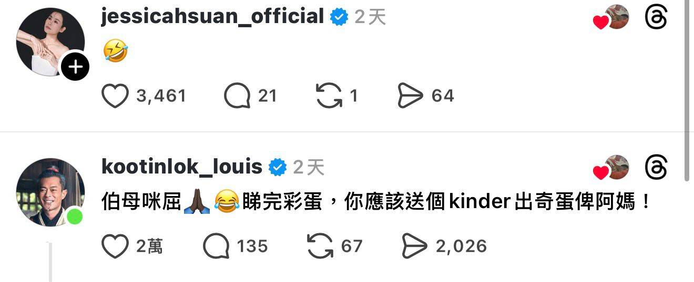Repost jessicahsuan_official's post
Viewport: 694px width, 282px height.
click(329, 96)
